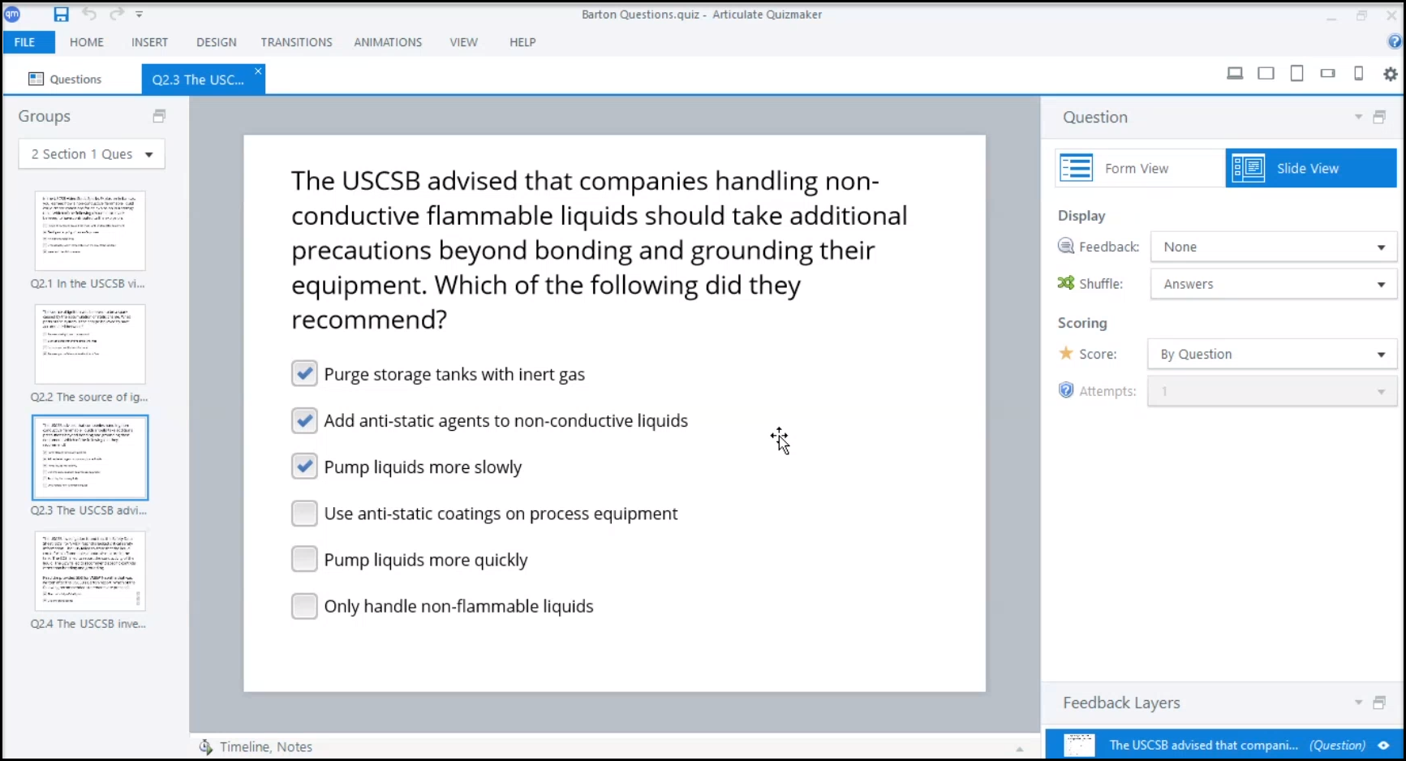Uncheck Pump liquids more slowly checkbox
This screenshot has width=1406, height=761.
click(x=304, y=466)
